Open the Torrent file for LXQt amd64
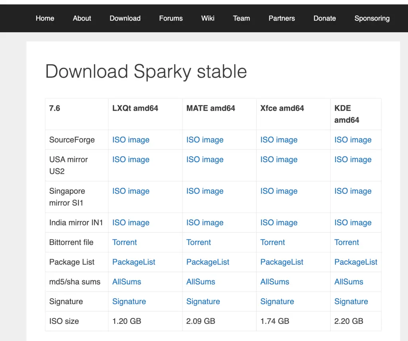Screen dimensions: 408x341 pos(124,242)
